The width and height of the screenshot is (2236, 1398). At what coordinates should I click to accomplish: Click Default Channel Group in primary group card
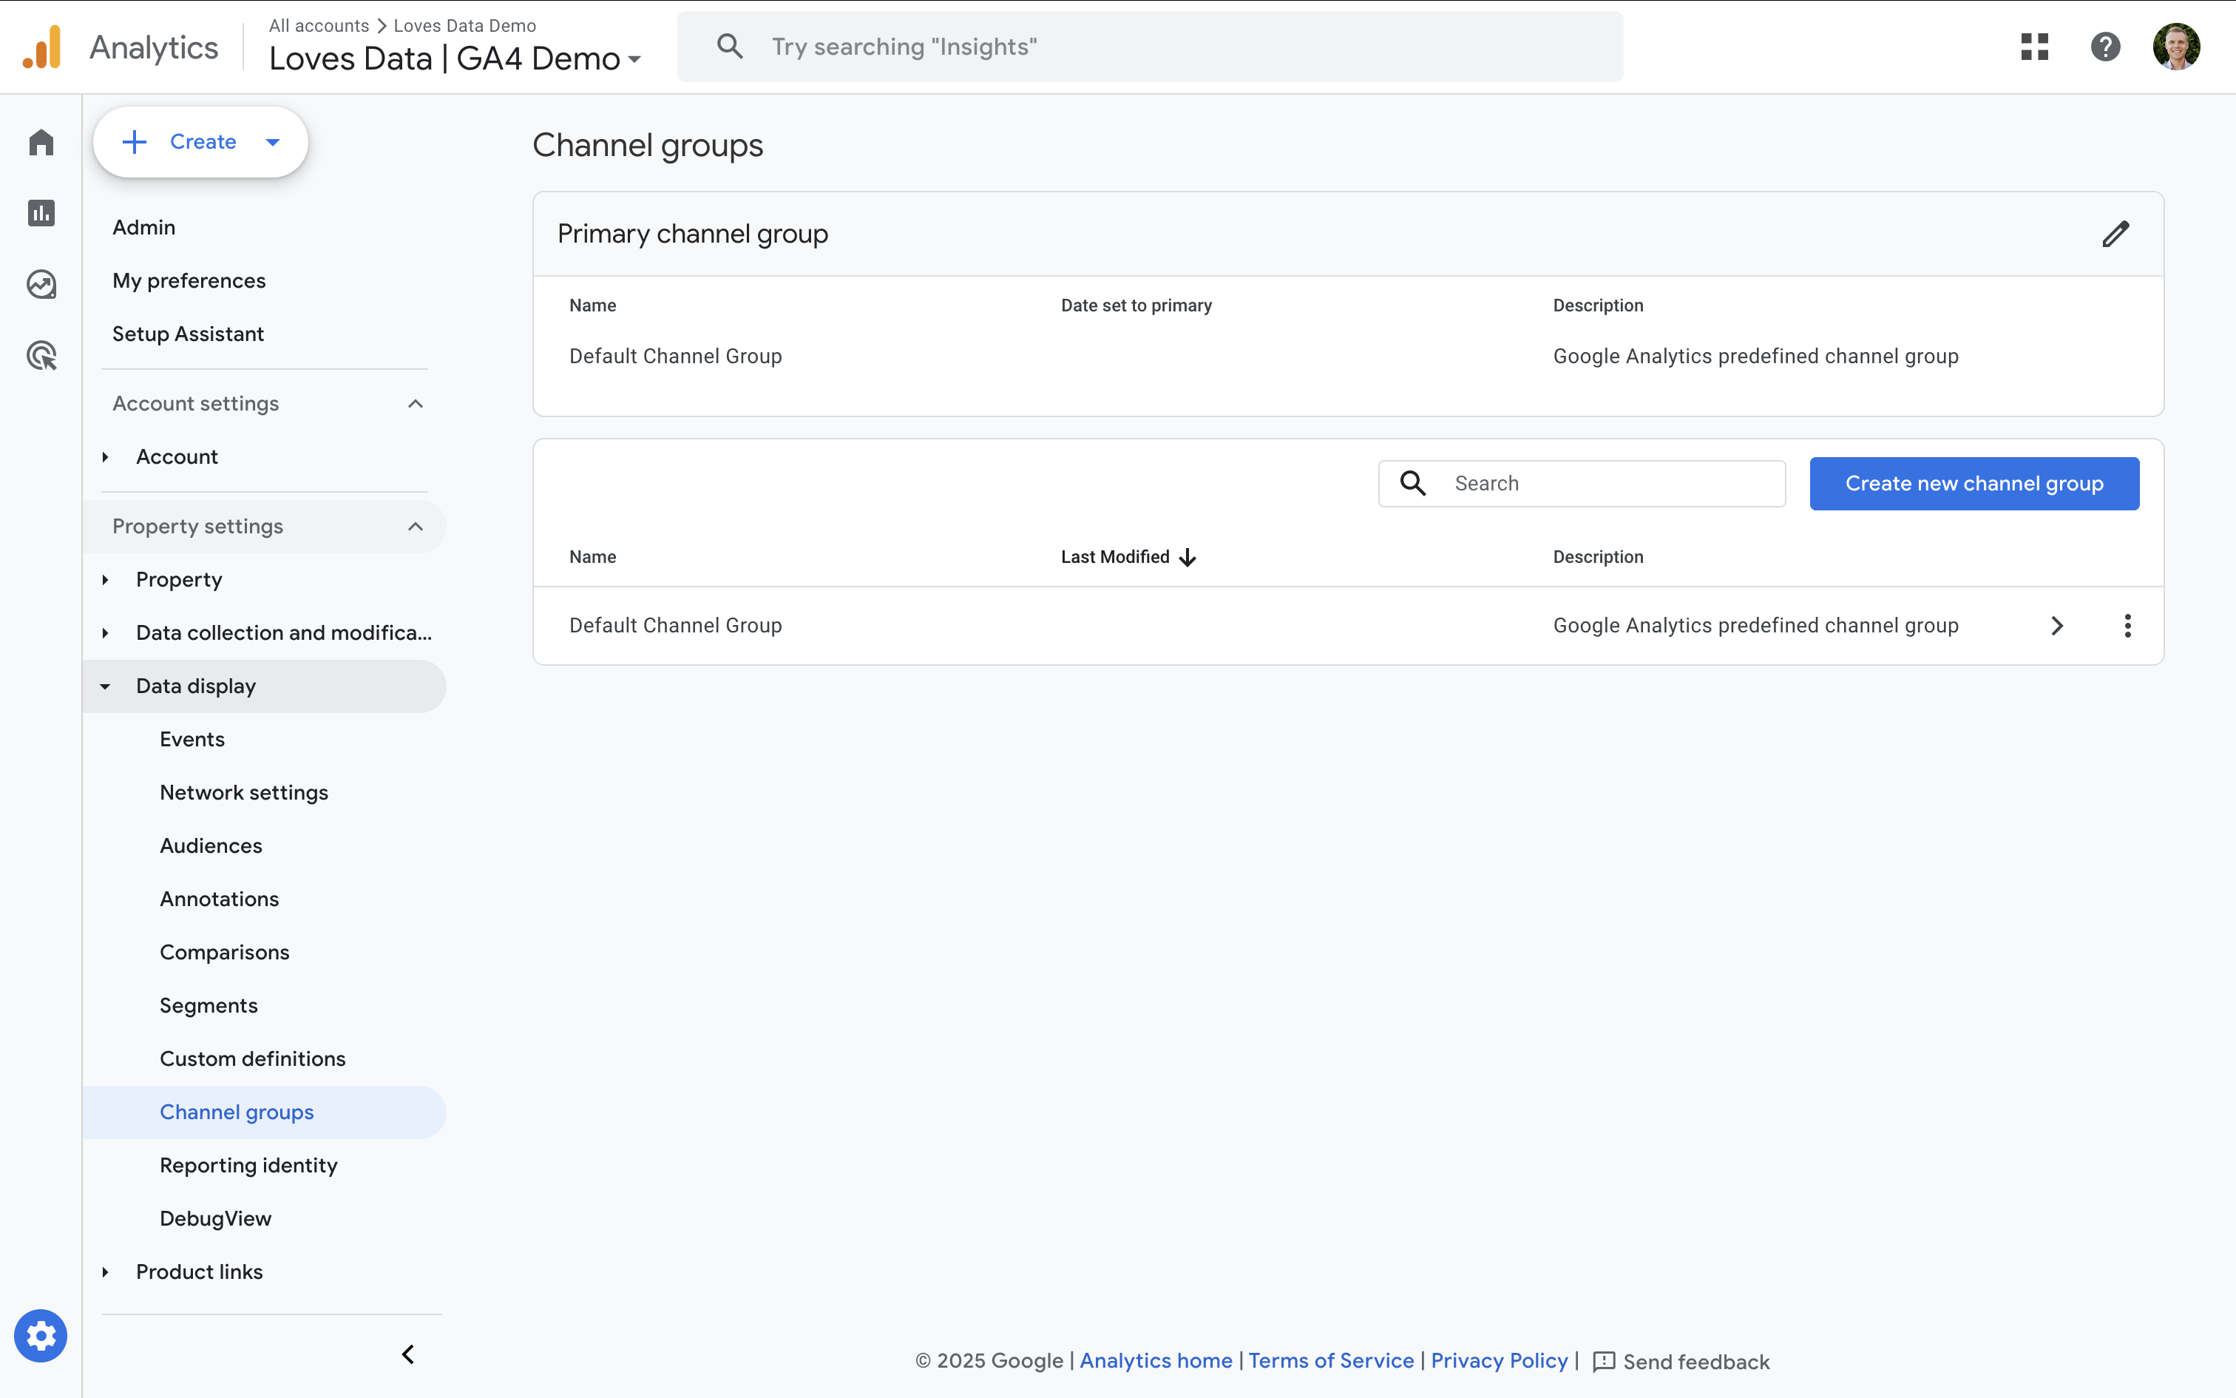675,357
